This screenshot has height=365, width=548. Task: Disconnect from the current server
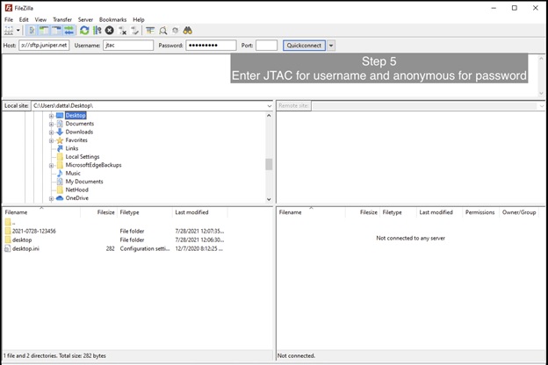122,31
